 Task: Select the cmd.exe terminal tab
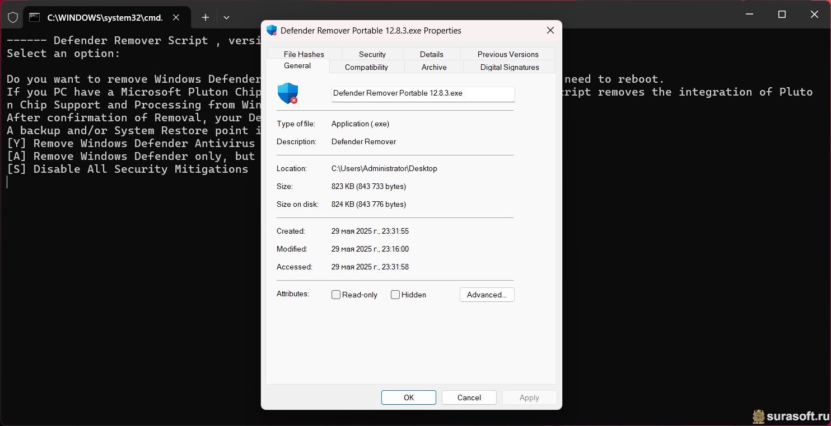point(106,17)
